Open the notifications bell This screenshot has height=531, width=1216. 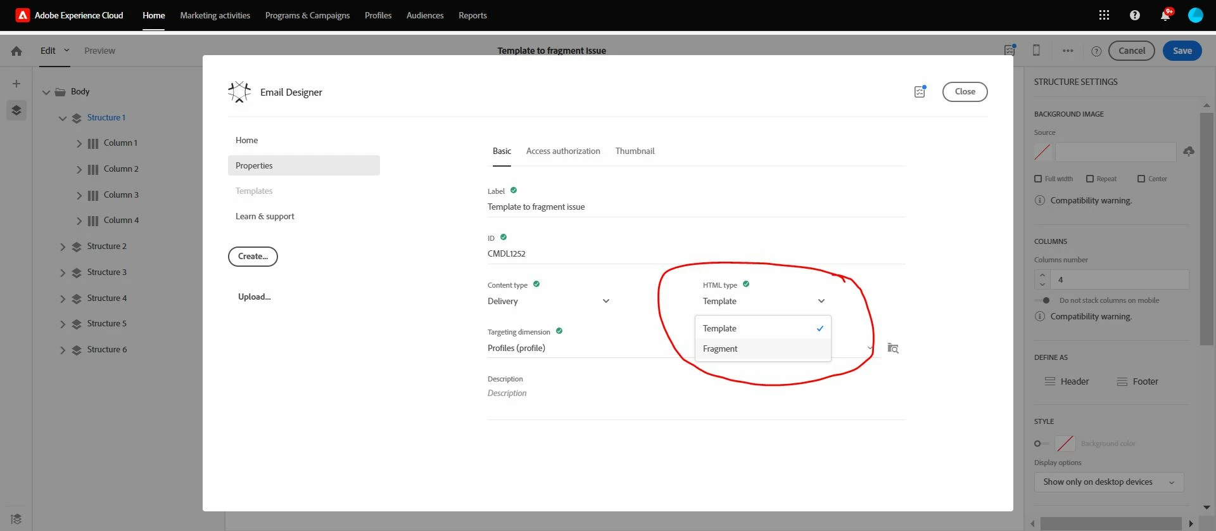click(x=1165, y=15)
